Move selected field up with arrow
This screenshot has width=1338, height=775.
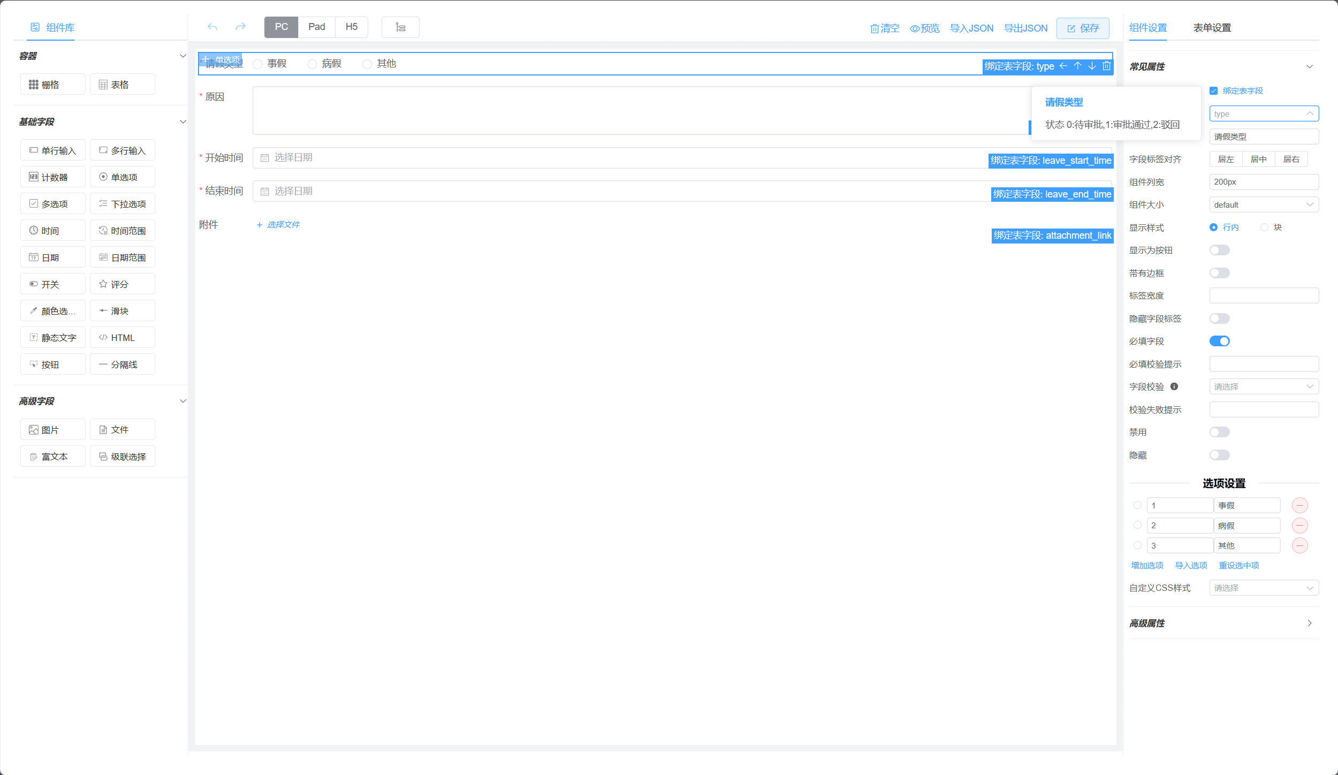click(1077, 66)
